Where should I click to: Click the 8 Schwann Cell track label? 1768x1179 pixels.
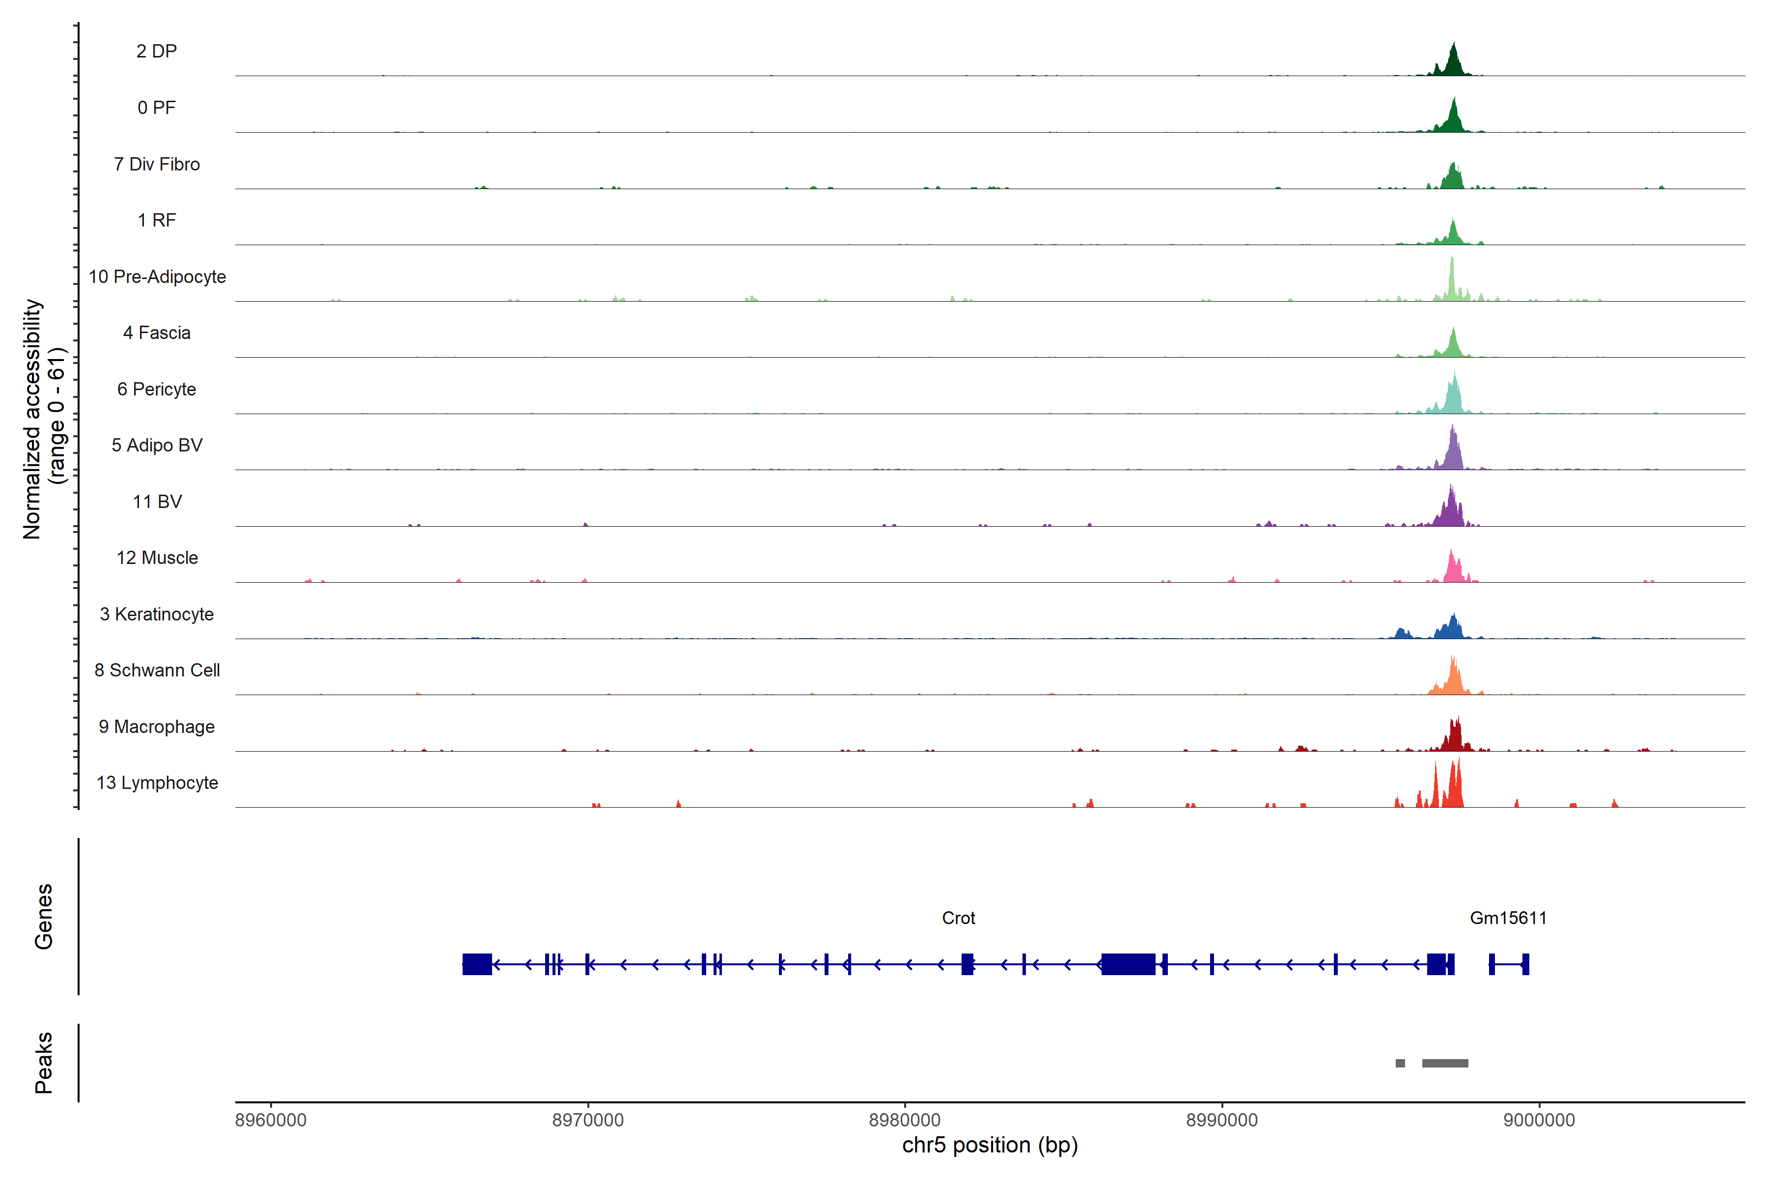click(x=156, y=670)
